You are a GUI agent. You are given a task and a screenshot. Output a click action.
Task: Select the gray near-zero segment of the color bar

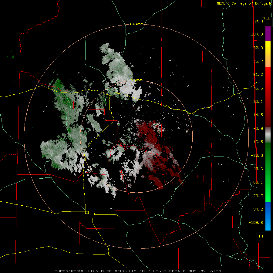pos(268,135)
